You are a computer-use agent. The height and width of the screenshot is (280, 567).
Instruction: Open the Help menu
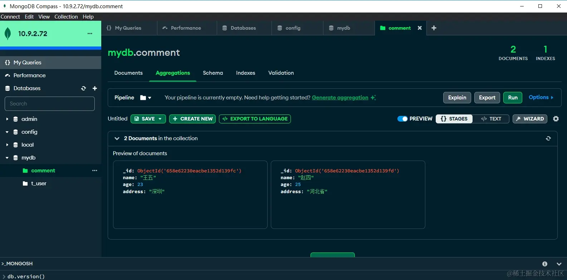(88, 17)
